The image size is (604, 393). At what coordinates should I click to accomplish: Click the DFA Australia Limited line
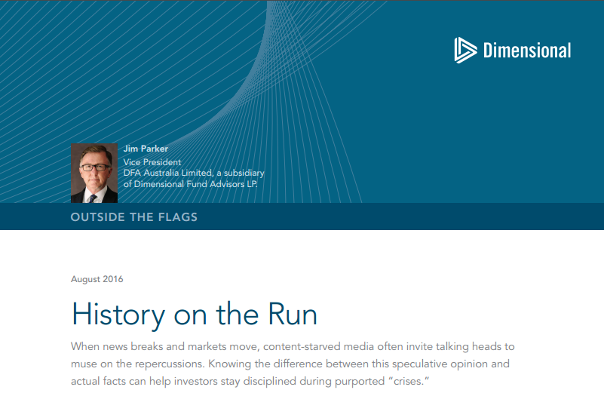(194, 173)
